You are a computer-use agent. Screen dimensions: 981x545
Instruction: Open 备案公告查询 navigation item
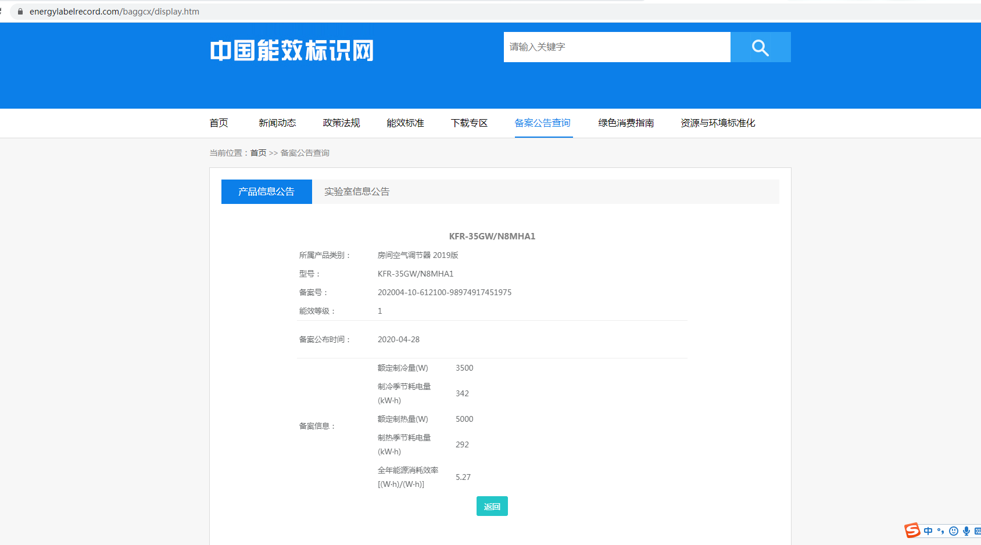tap(543, 123)
